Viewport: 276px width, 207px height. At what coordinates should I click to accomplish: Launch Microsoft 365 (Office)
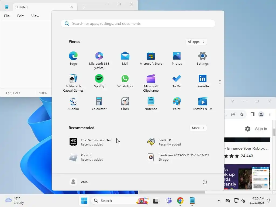tap(99, 61)
